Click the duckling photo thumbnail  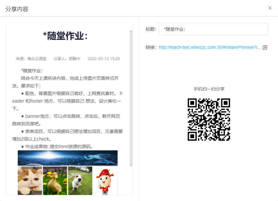pyautogui.click(x=55, y=180)
